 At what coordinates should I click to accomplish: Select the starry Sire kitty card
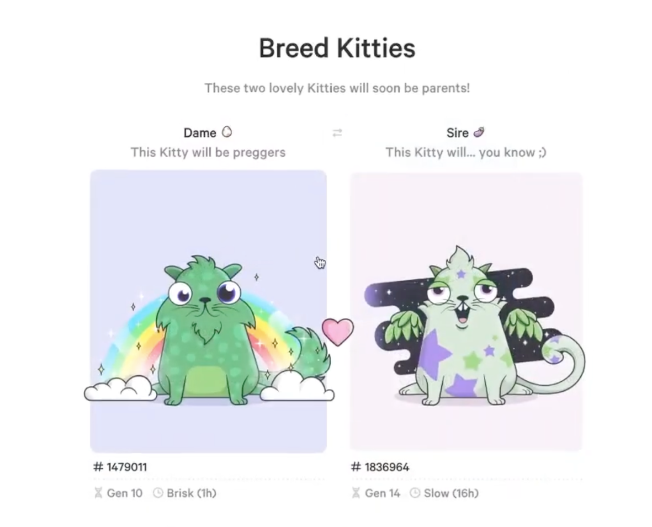click(466, 311)
